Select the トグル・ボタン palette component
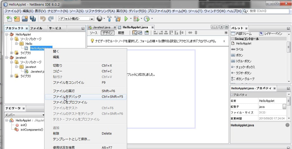292x149 pixels. point(241,61)
